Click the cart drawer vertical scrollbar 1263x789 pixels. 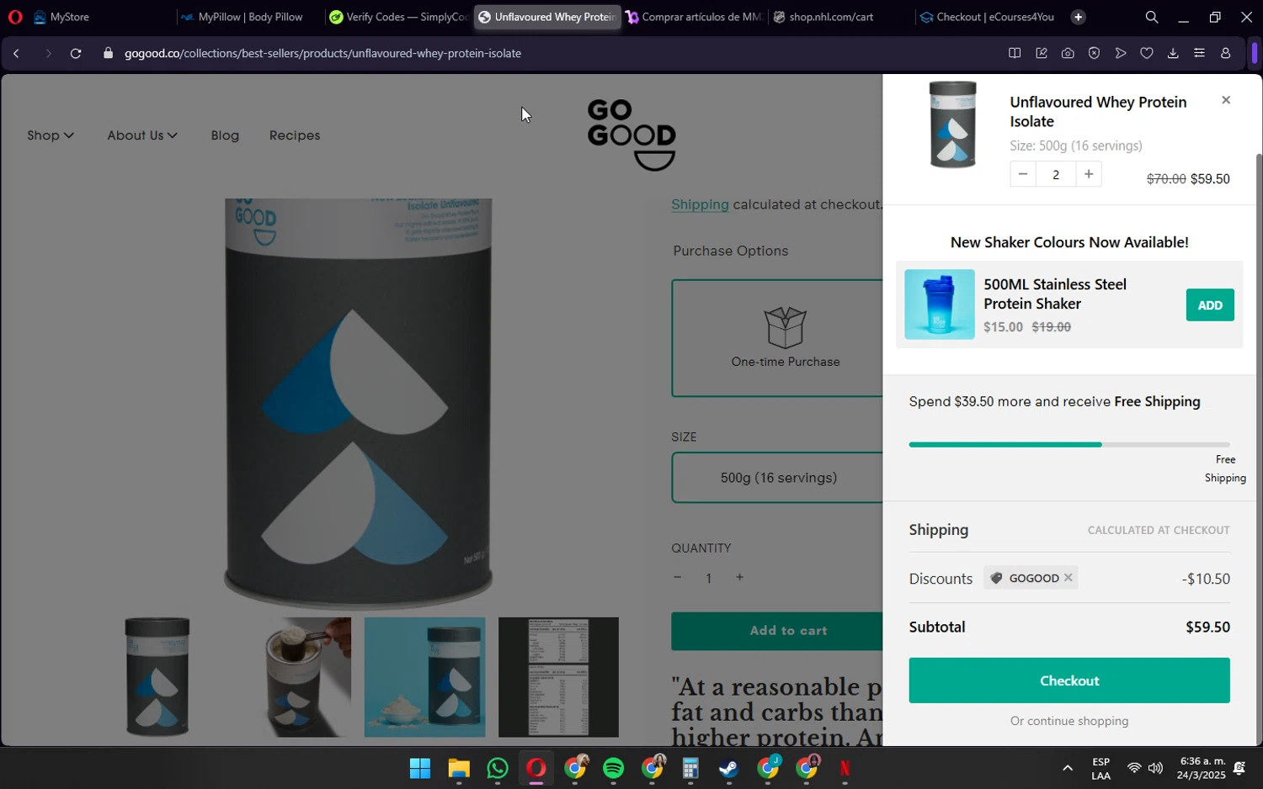tap(1259, 450)
